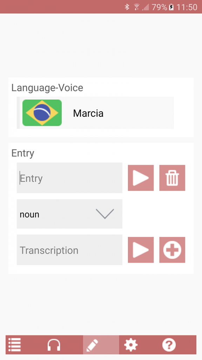Open the part-of-speech dropdown showing noun
Image resolution: width=202 pixels, height=360 pixels.
click(x=69, y=214)
